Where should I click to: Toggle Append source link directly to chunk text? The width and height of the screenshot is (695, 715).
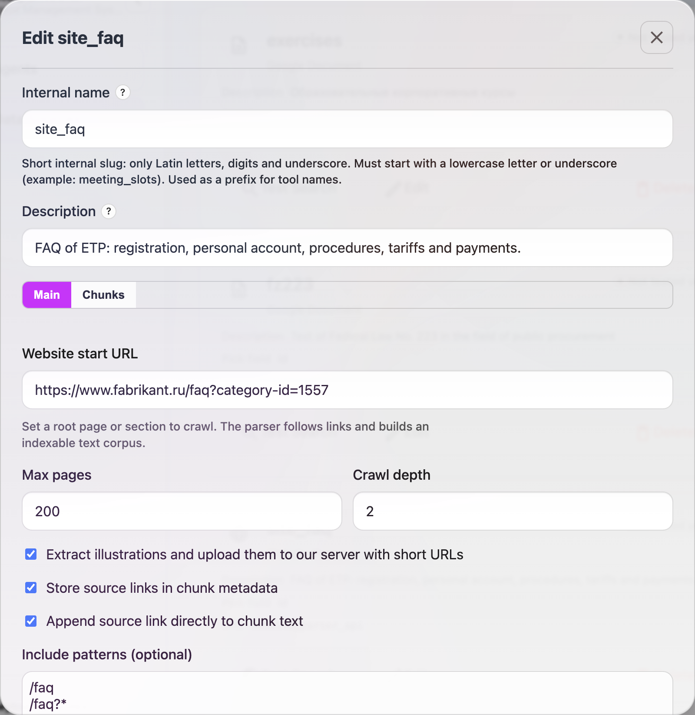click(x=30, y=621)
